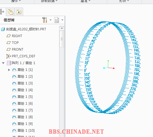This screenshot has width=153, height=137.
Task: Collapse the 阵列 1 / 草绘 1 pattern
Action: point(3,63)
